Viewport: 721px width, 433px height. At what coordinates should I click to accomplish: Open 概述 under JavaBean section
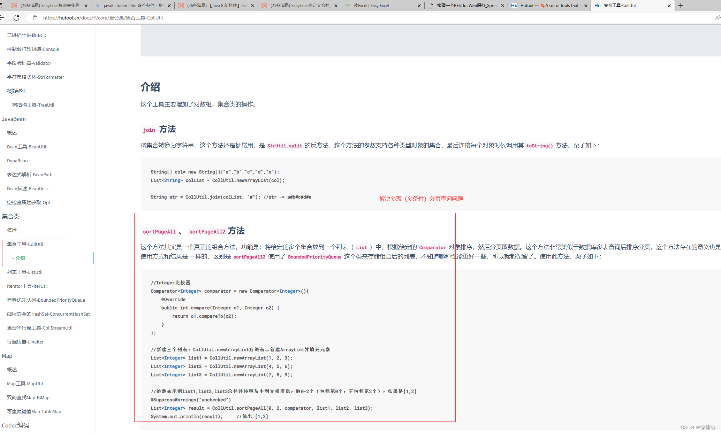[12, 133]
